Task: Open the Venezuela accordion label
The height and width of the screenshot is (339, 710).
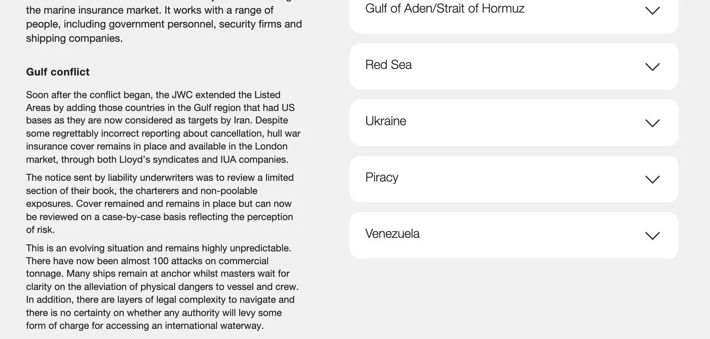Action: tap(392, 234)
